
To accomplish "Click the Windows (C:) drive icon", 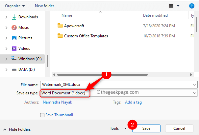I will click(14, 59).
